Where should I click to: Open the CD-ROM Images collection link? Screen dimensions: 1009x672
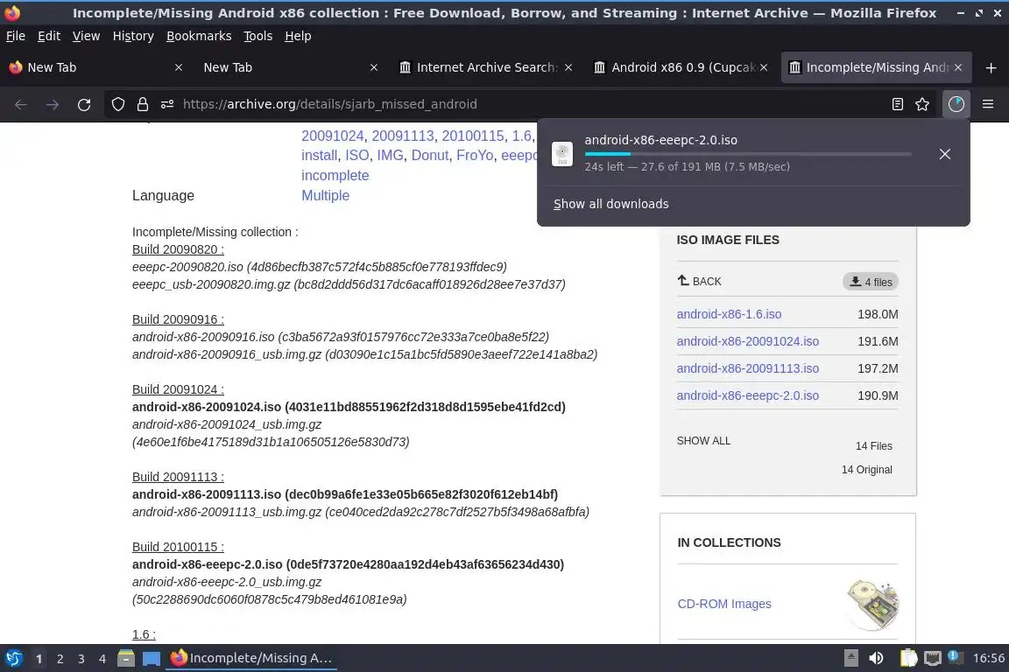724,604
